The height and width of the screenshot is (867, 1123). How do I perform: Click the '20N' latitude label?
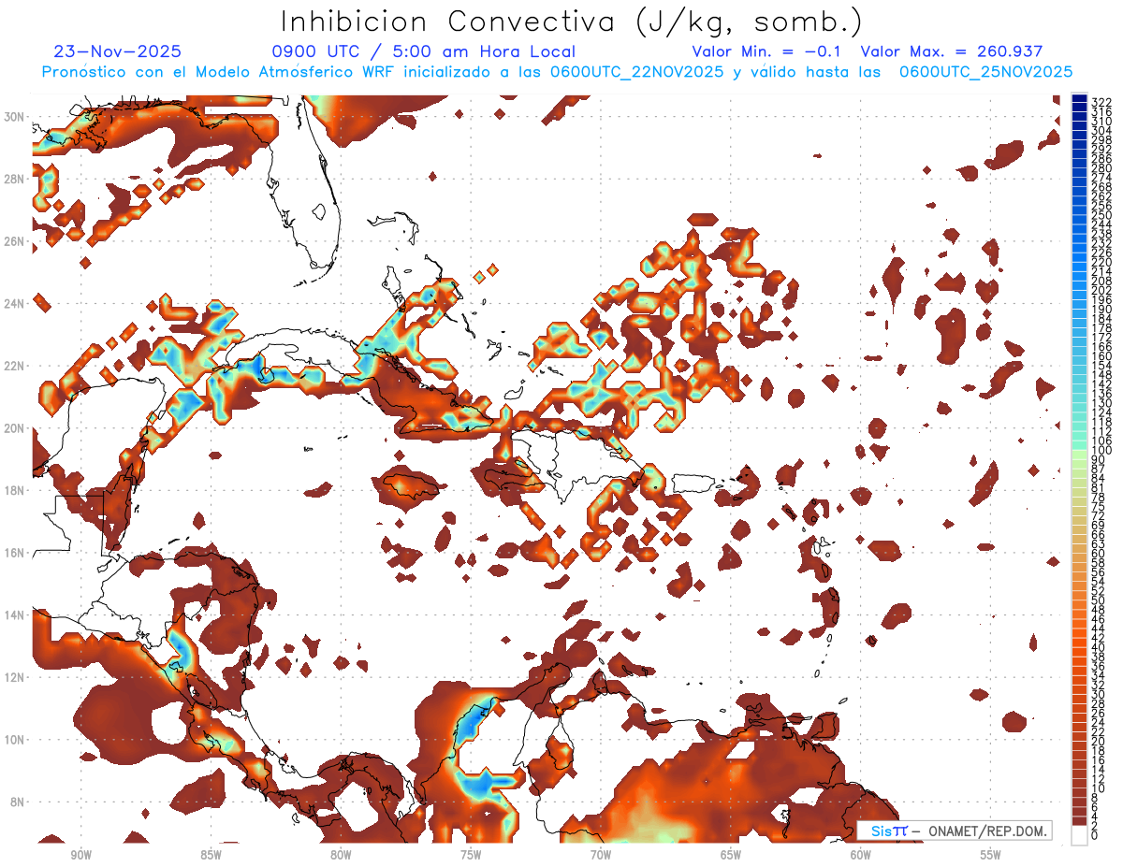16,428
